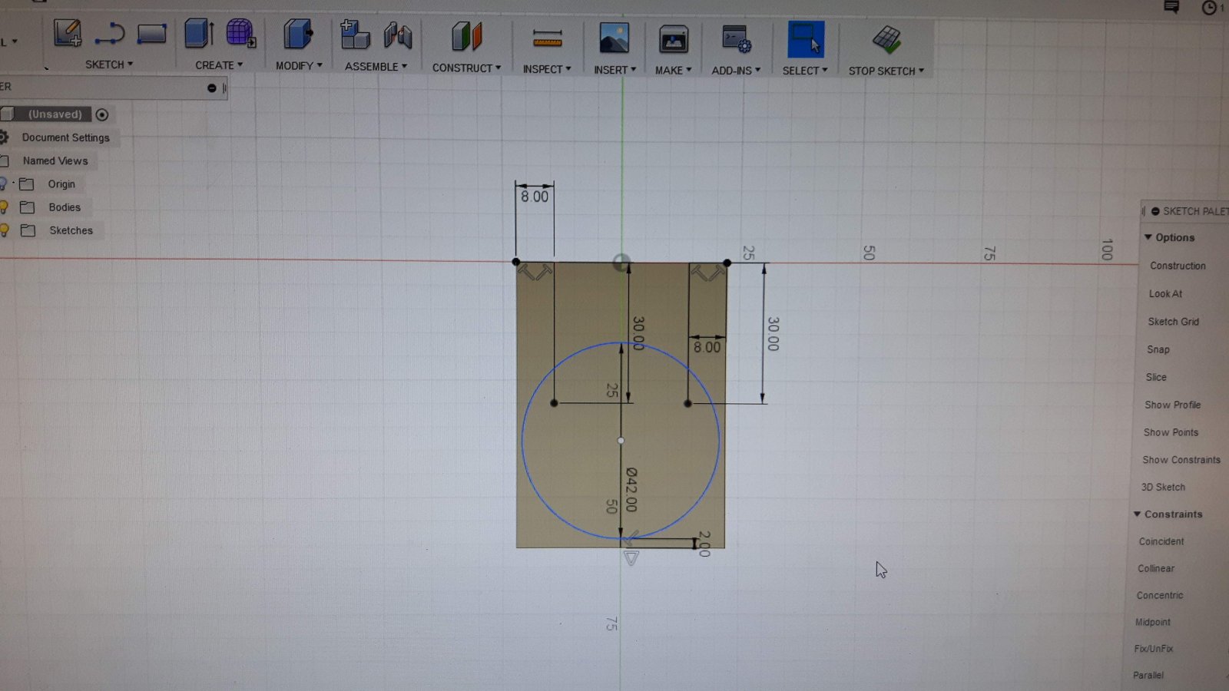This screenshot has width=1229, height=691.
Task: Click the Select tool icon
Action: tap(805, 39)
